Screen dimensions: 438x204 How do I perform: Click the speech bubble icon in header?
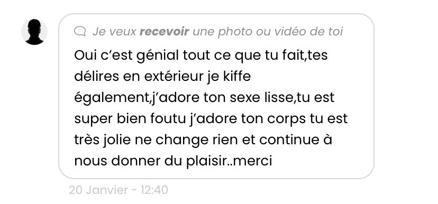click(80, 31)
